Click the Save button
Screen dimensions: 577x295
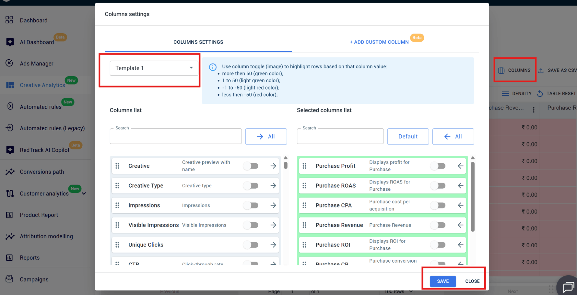pos(443,281)
